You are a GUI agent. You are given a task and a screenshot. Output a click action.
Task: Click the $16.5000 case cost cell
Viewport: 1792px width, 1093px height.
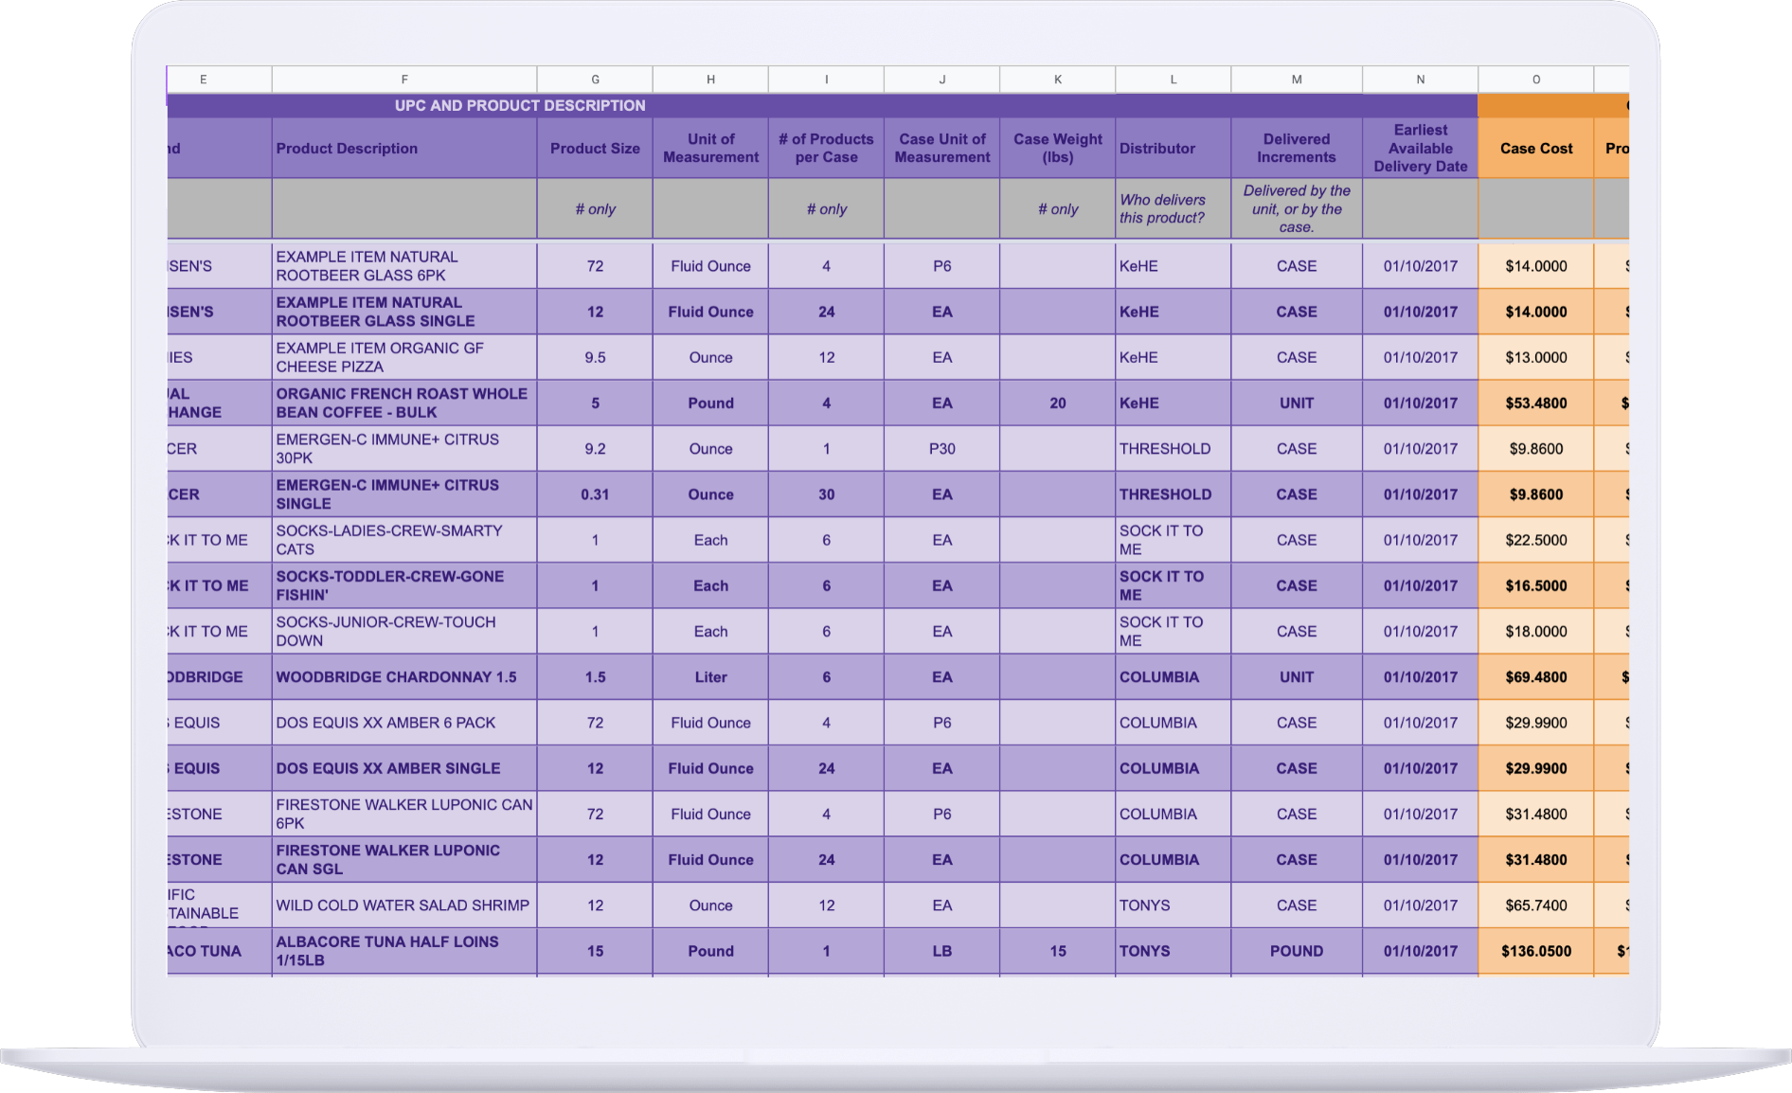pos(1535,585)
